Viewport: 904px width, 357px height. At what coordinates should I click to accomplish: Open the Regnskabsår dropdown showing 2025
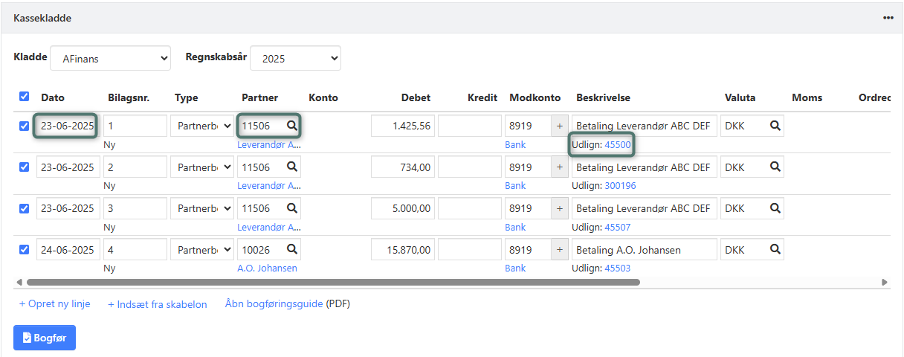tap(295, 58)
